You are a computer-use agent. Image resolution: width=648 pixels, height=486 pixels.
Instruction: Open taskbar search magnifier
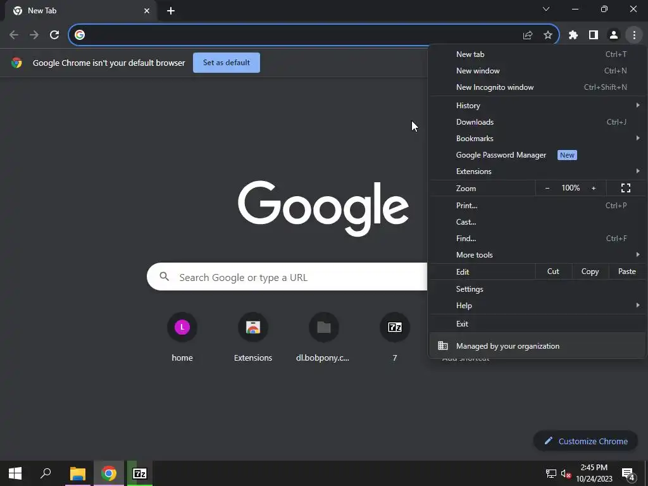pyautogui.click(x=46, y=473)
